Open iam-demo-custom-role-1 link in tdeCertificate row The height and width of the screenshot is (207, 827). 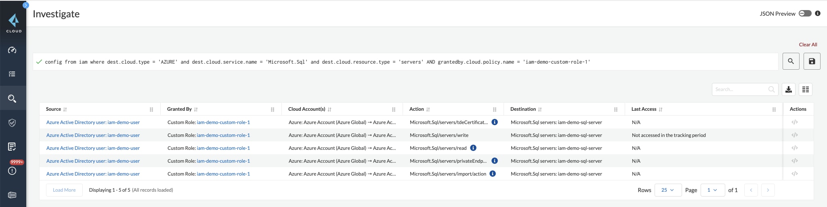click(x=223, y=122)
